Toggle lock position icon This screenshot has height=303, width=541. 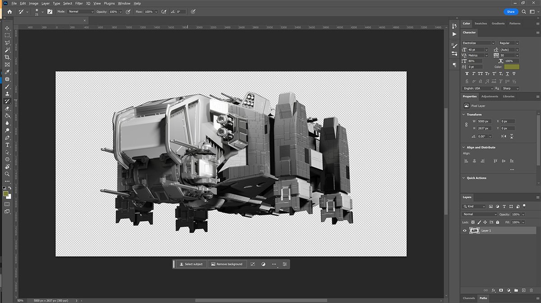tap(485, 222)
